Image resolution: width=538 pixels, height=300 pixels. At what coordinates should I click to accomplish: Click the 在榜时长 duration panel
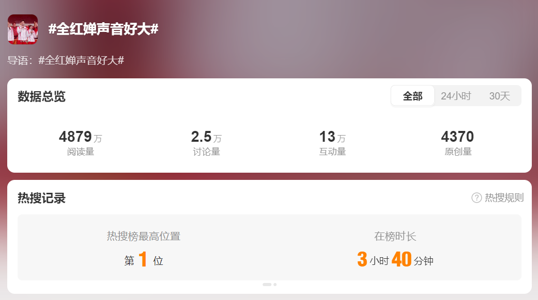coord(395,248)
